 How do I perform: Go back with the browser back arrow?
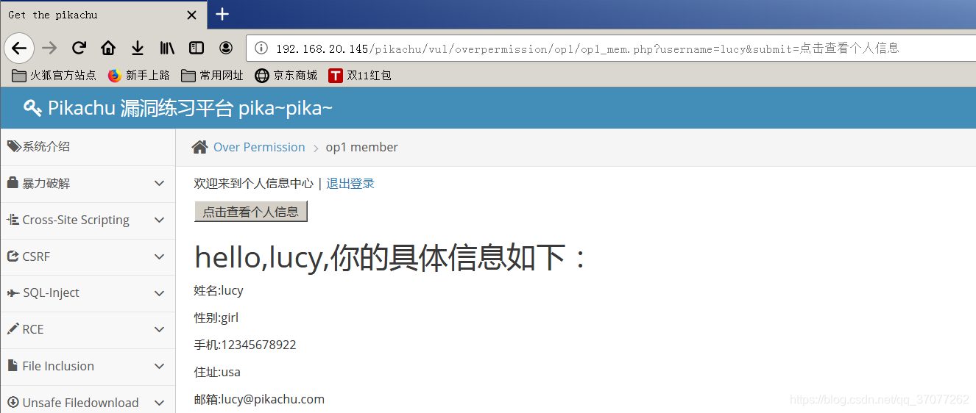[x=19, y=49]
